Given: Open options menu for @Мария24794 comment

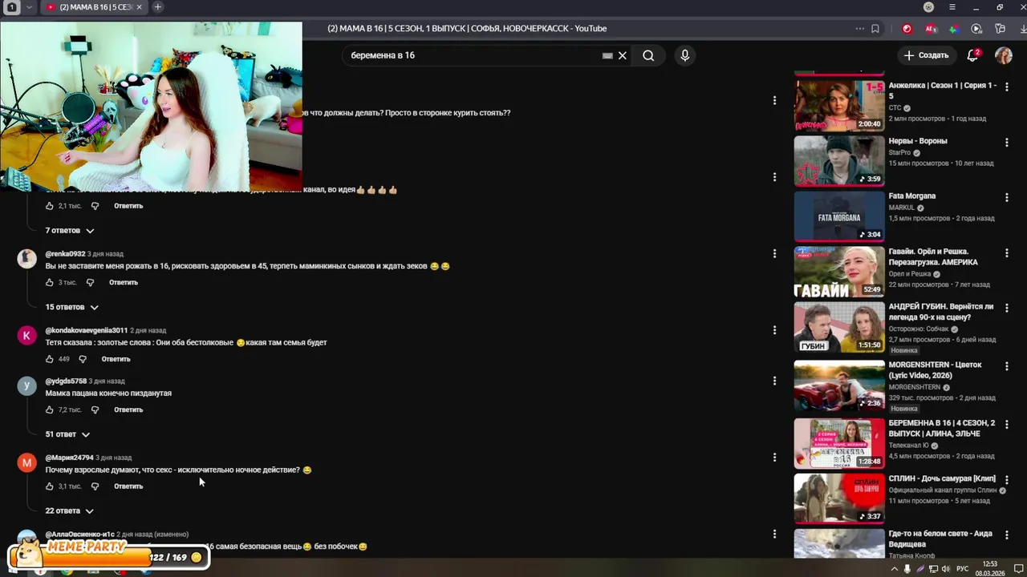Looking at the screenshot, I should point(774,458).
